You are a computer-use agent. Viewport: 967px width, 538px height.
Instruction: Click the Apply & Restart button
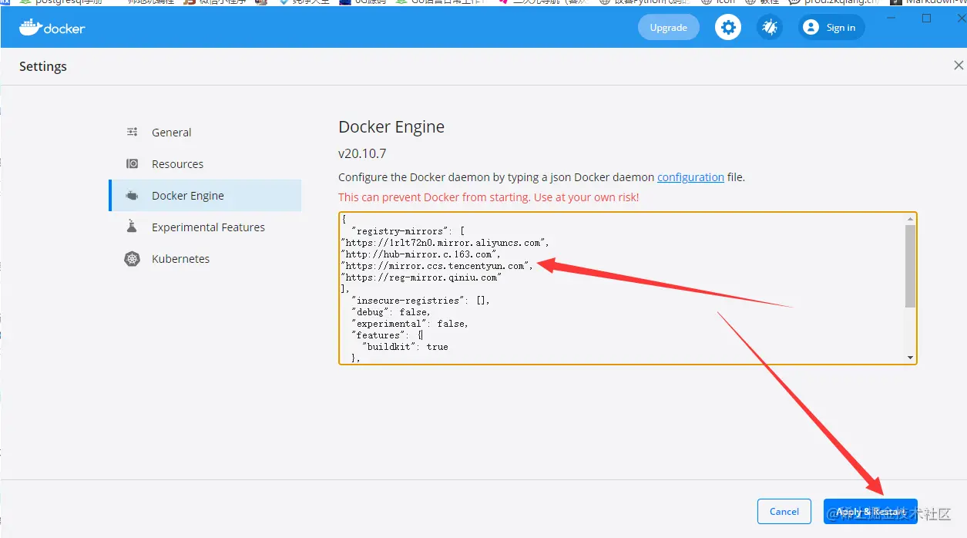(x=870, y=511)
